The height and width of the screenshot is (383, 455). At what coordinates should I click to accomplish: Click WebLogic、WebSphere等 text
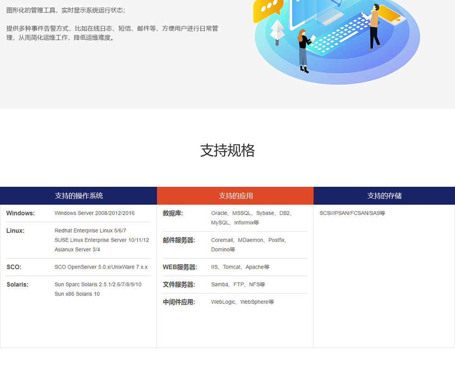[x=242, y=302]
